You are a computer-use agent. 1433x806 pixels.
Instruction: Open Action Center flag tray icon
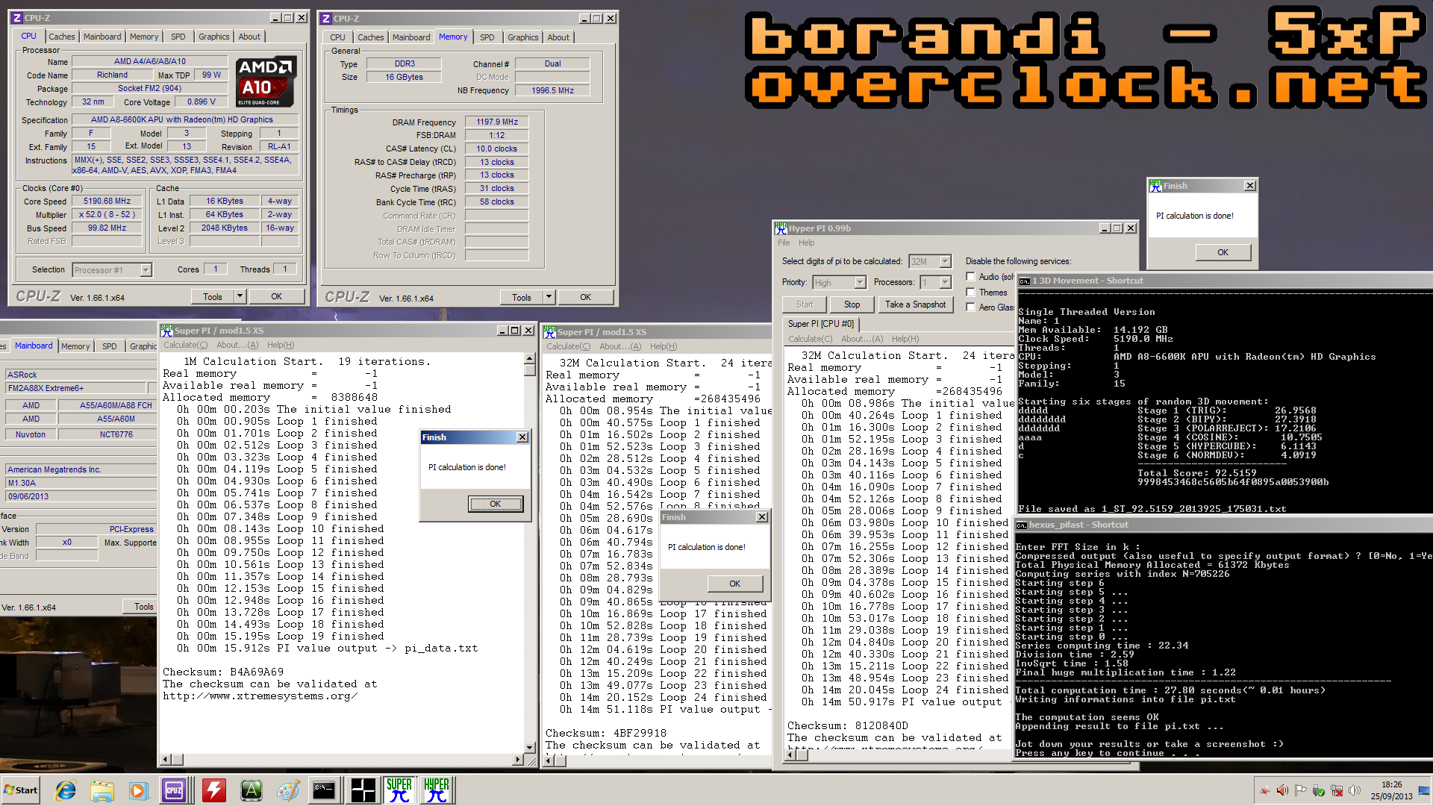[x=1300, y=790]
